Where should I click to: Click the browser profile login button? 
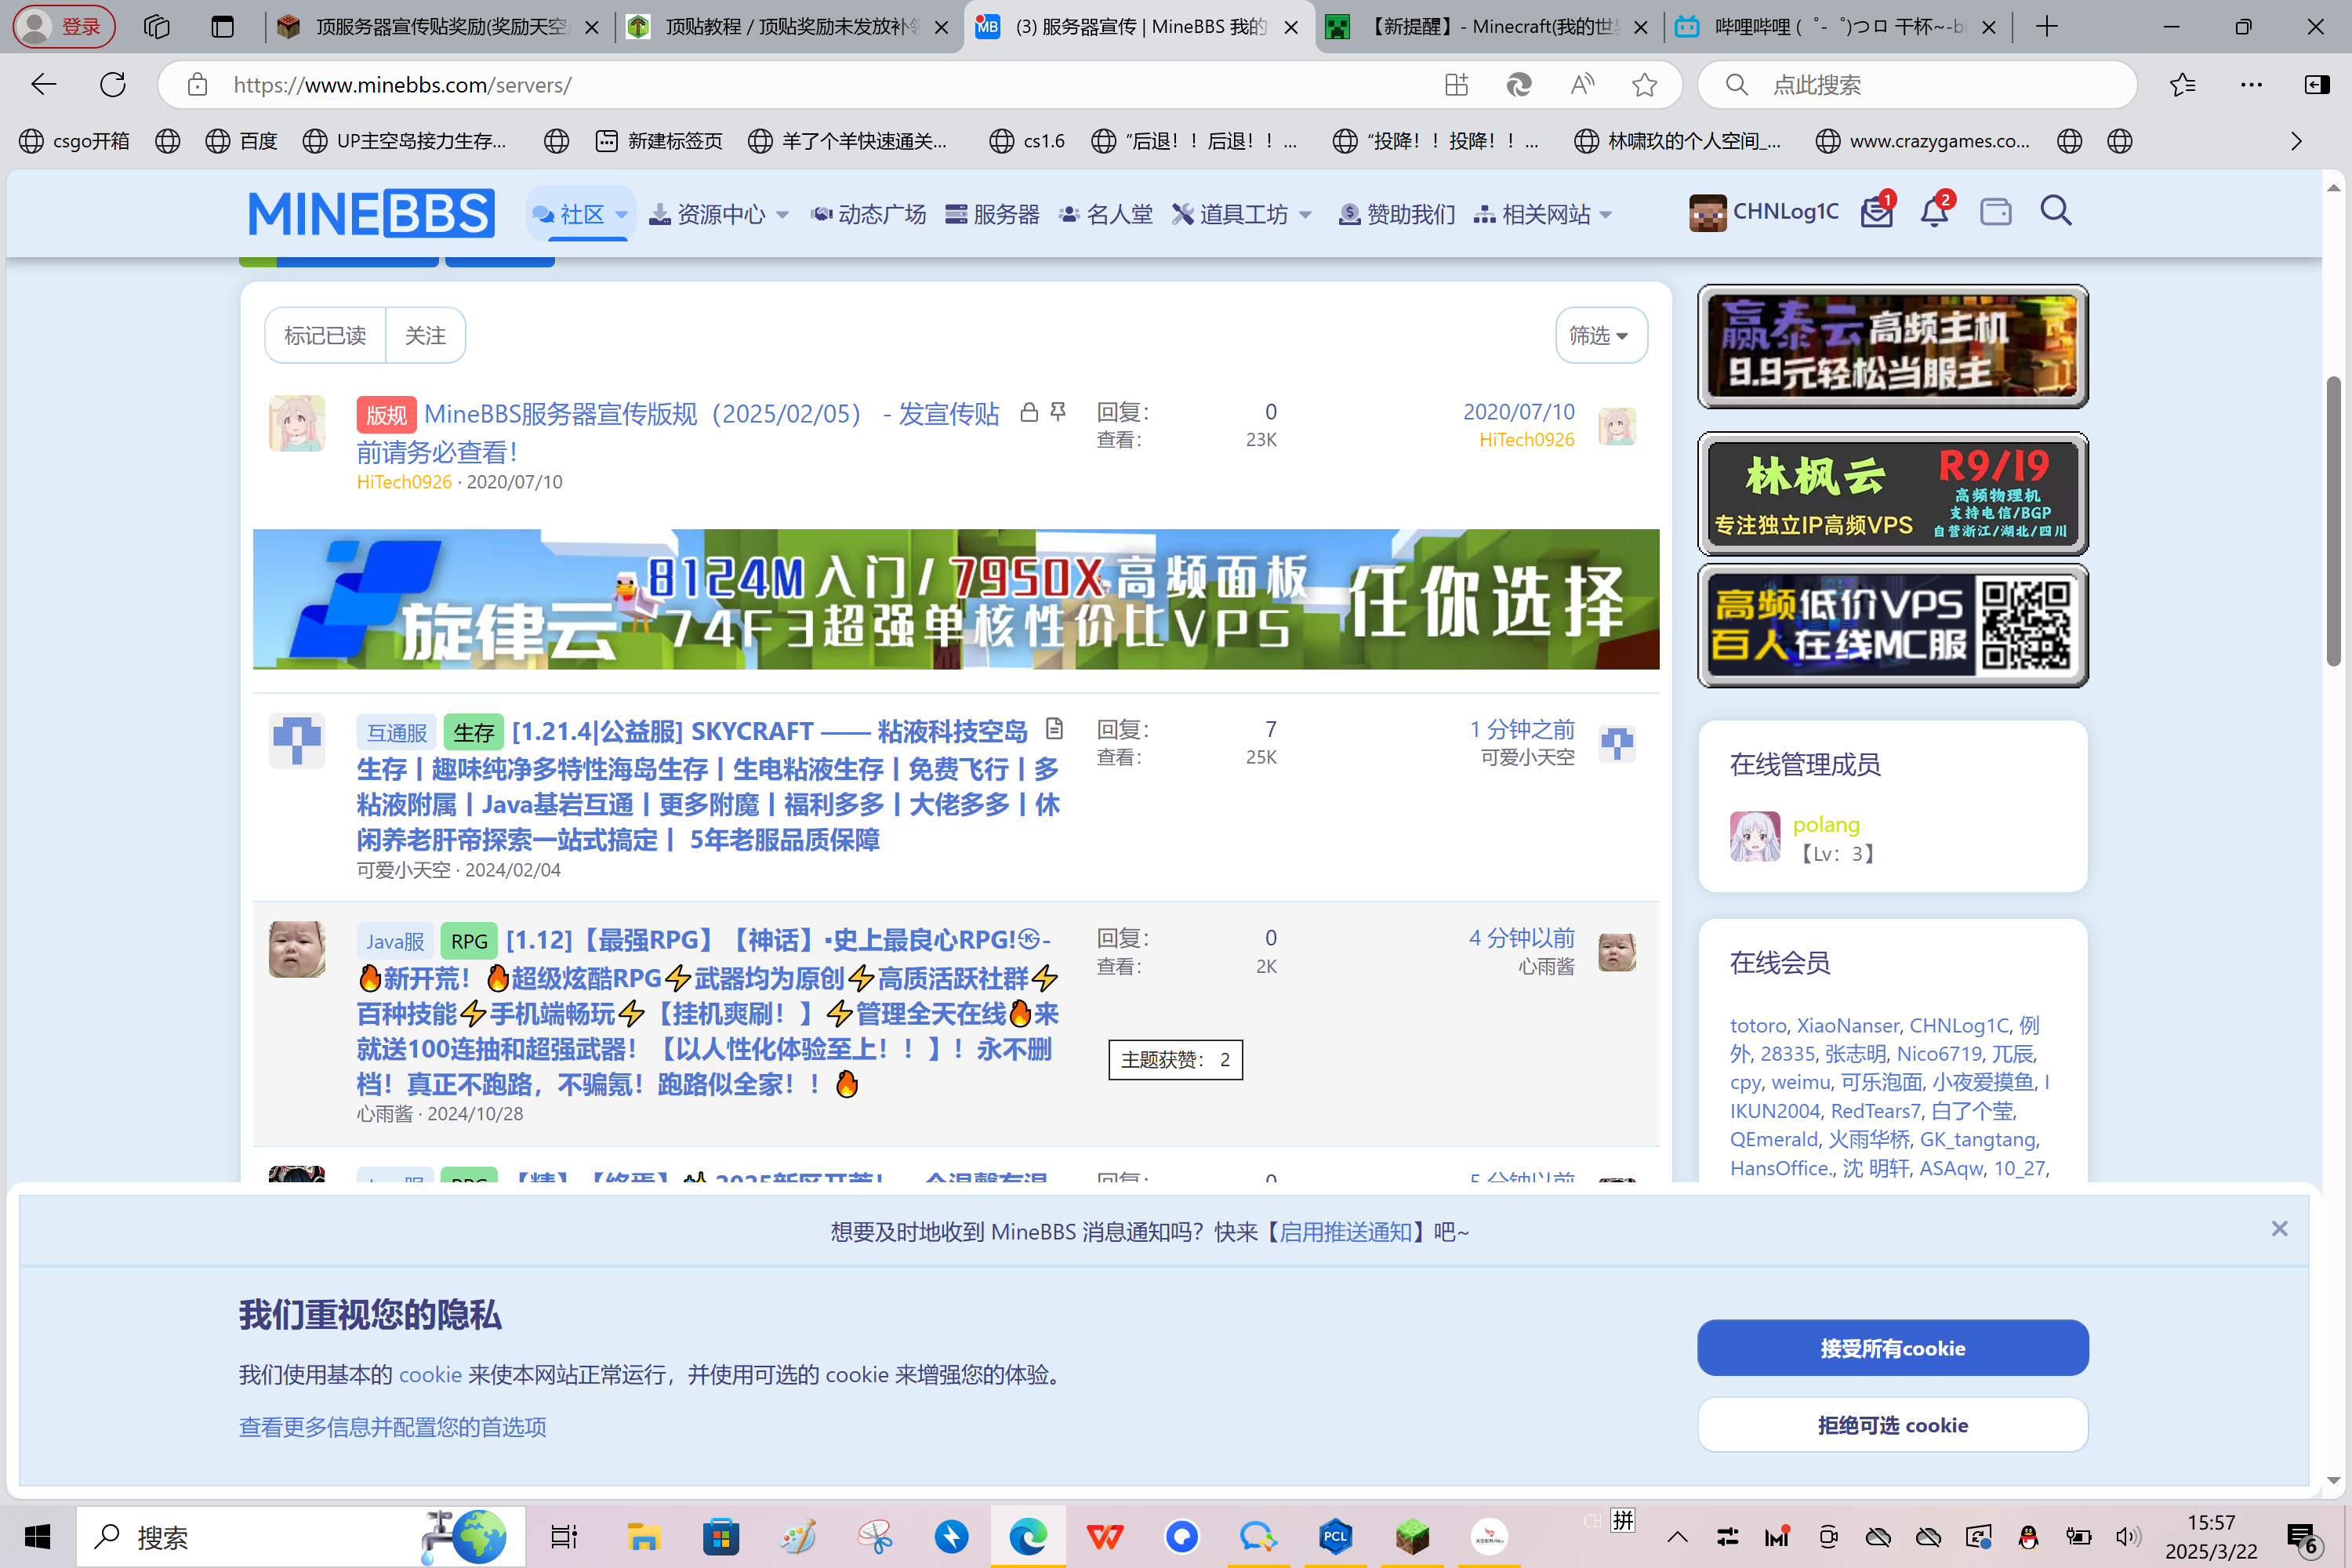click(x=64, y=27)
